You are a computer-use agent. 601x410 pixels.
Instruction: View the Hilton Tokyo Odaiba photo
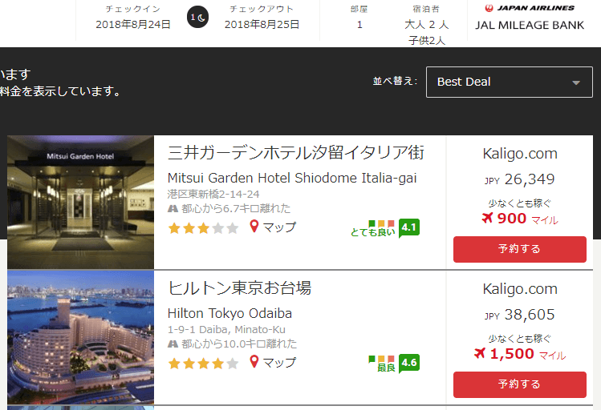coord(80,337)
